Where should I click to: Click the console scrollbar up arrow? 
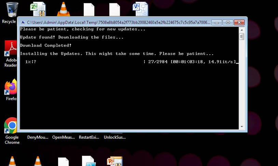241,29
